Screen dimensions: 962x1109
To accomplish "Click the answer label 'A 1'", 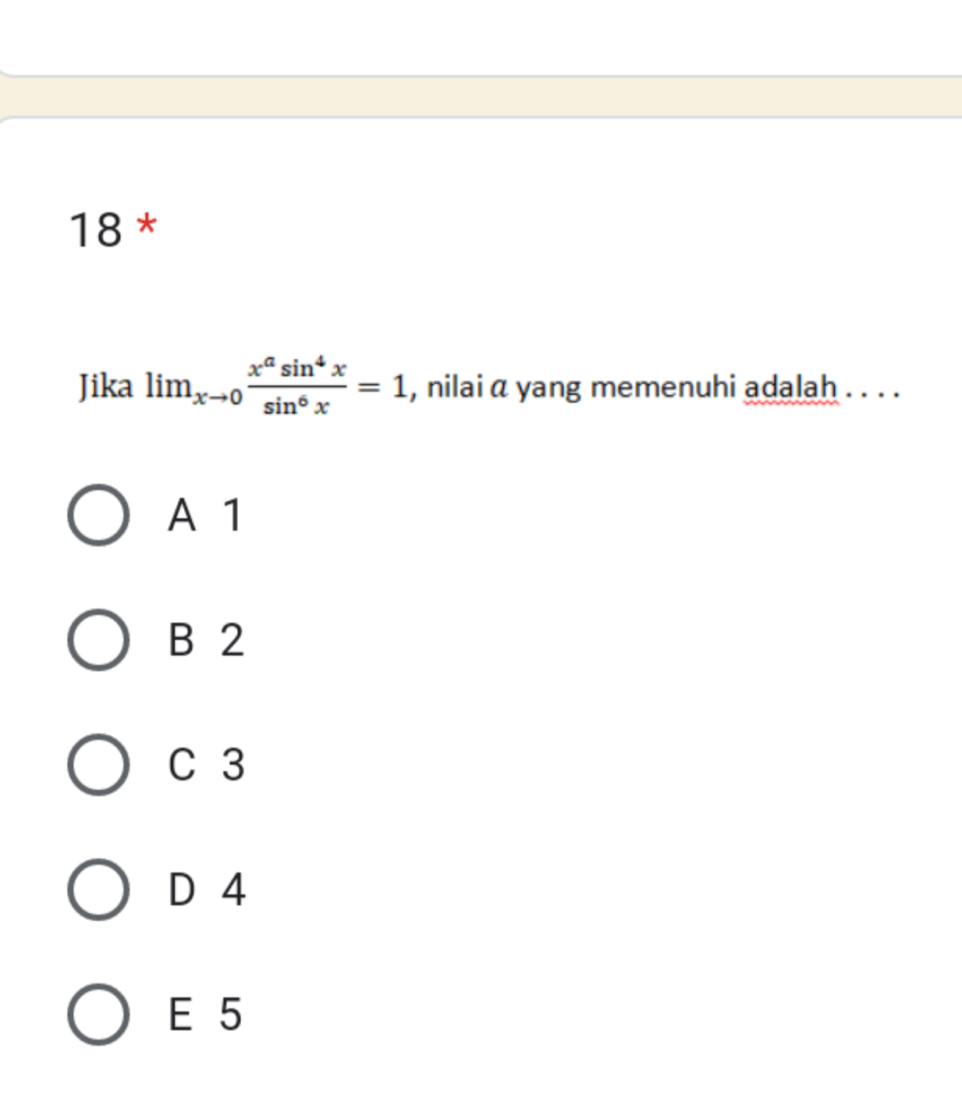I will click(205, 515).
